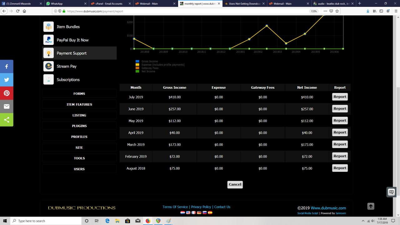This screenshot has height=225, width=400.
Task: Open the Report for July 2019
Action: coord(340,97)
